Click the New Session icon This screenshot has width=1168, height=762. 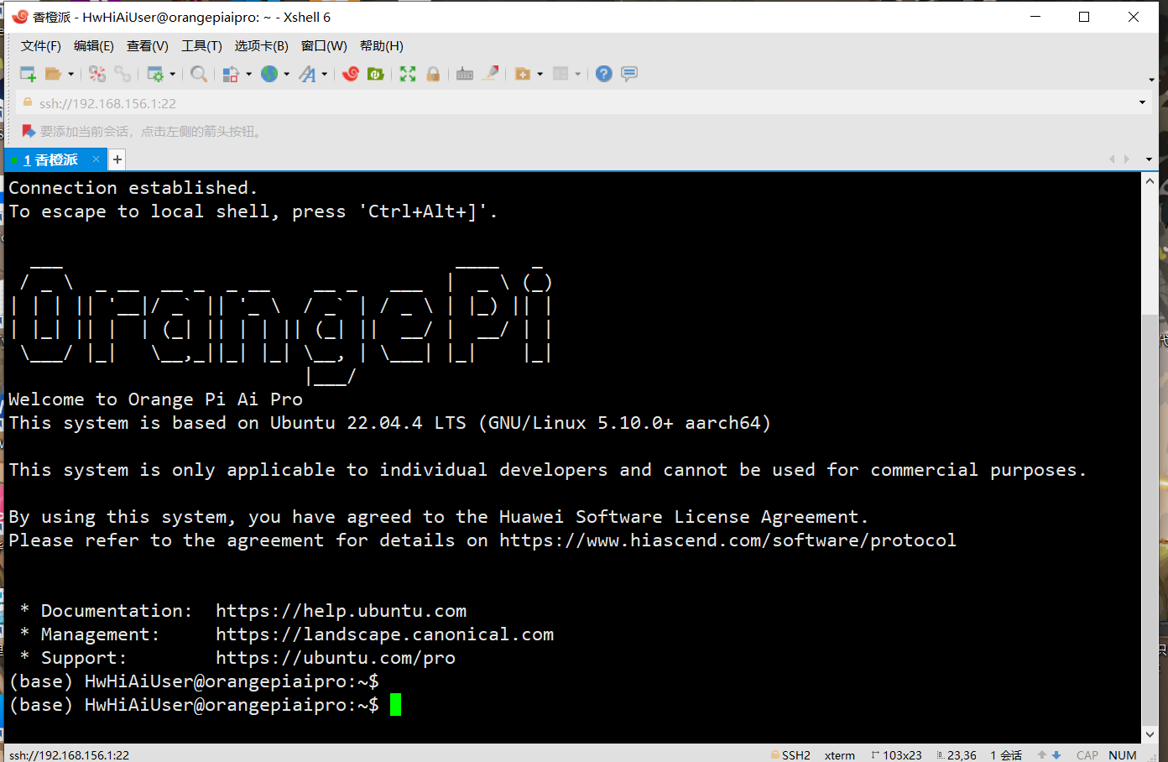pos(28,74)
